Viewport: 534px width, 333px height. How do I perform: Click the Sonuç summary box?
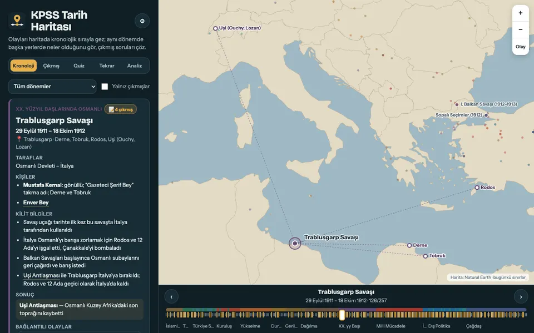(x=80, y=309)
